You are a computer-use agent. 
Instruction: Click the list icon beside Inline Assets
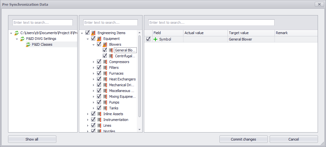click(x=99, y=114)
